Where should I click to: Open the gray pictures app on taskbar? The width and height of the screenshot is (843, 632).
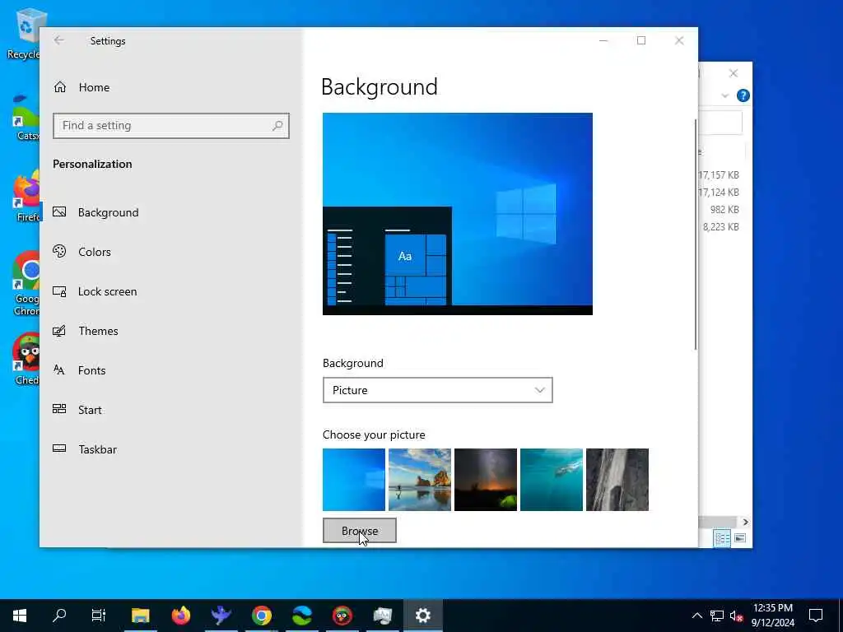[x=382, y=616]
